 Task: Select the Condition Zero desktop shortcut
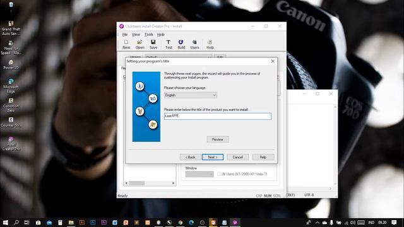tap(11, 105)
